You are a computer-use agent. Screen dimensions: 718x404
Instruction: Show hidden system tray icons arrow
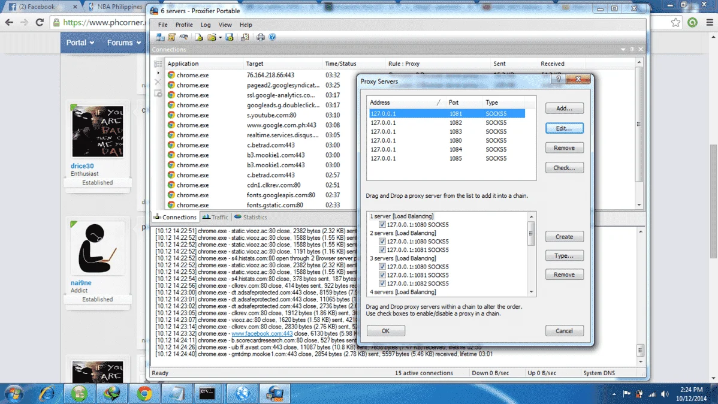coord(614,393)
